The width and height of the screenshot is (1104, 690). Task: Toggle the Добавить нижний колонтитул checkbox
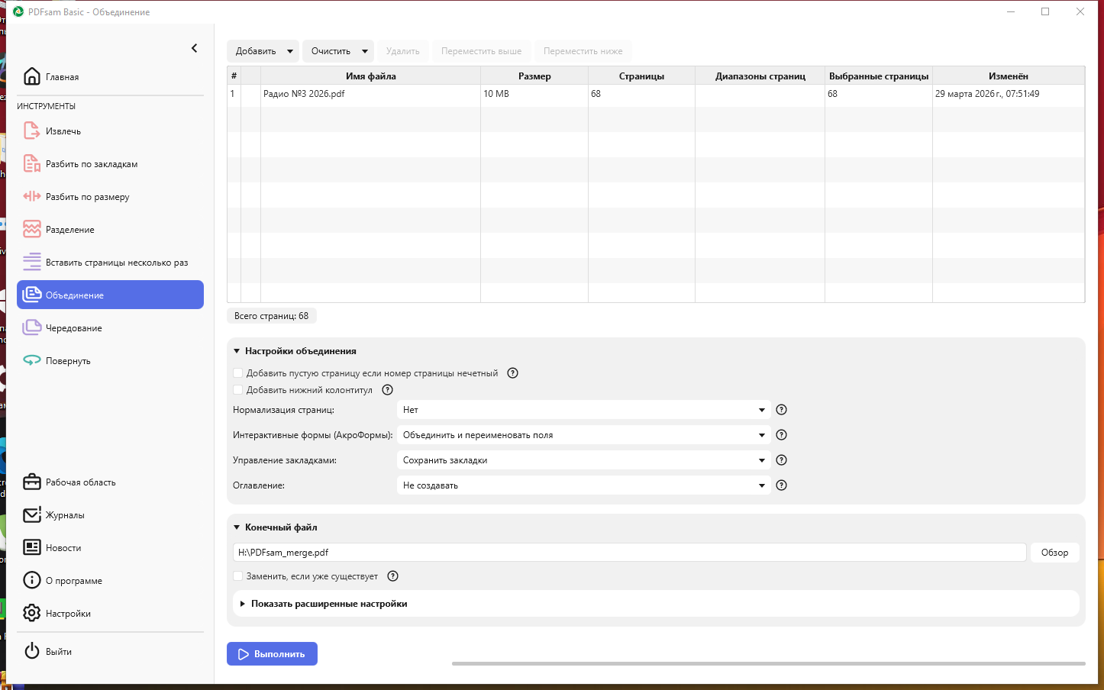click(238, 390)
